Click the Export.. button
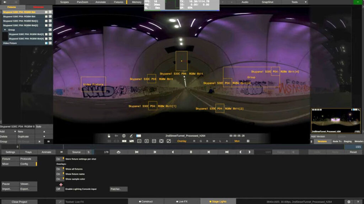This screenshot has height=204, width=364. [x=28, y=189]
